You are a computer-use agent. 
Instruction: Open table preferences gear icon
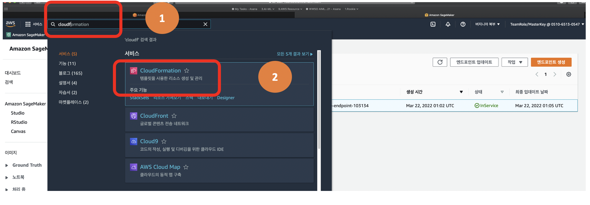(569, 74)
